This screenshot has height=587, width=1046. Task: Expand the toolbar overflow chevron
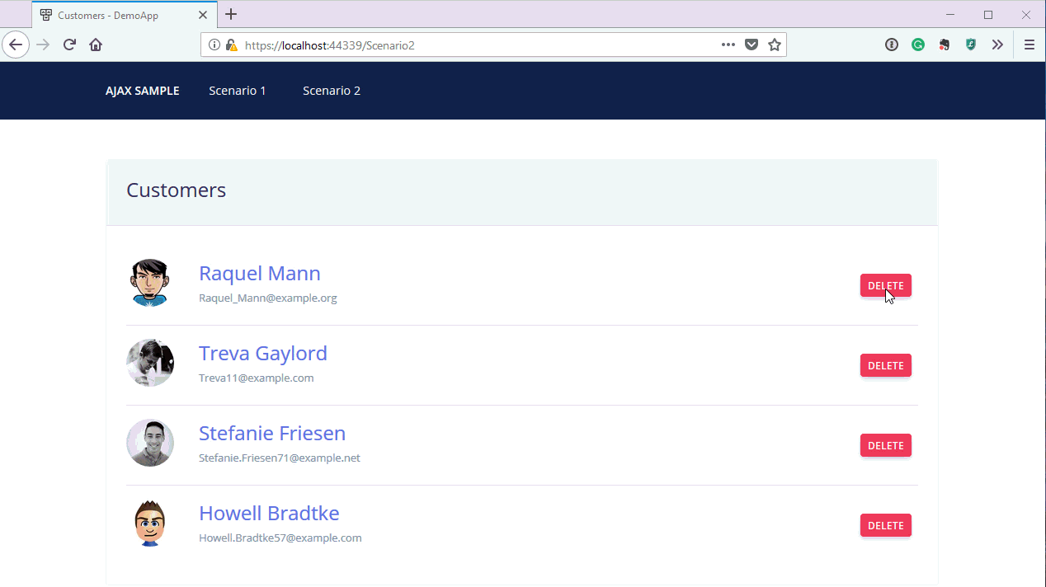[x=997, y=45]
